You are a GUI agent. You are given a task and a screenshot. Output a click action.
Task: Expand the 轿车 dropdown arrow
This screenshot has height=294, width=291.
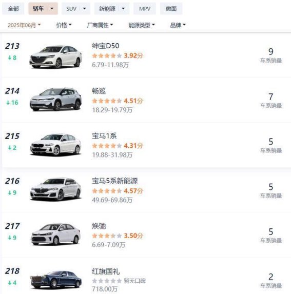(x=52, y=9)
